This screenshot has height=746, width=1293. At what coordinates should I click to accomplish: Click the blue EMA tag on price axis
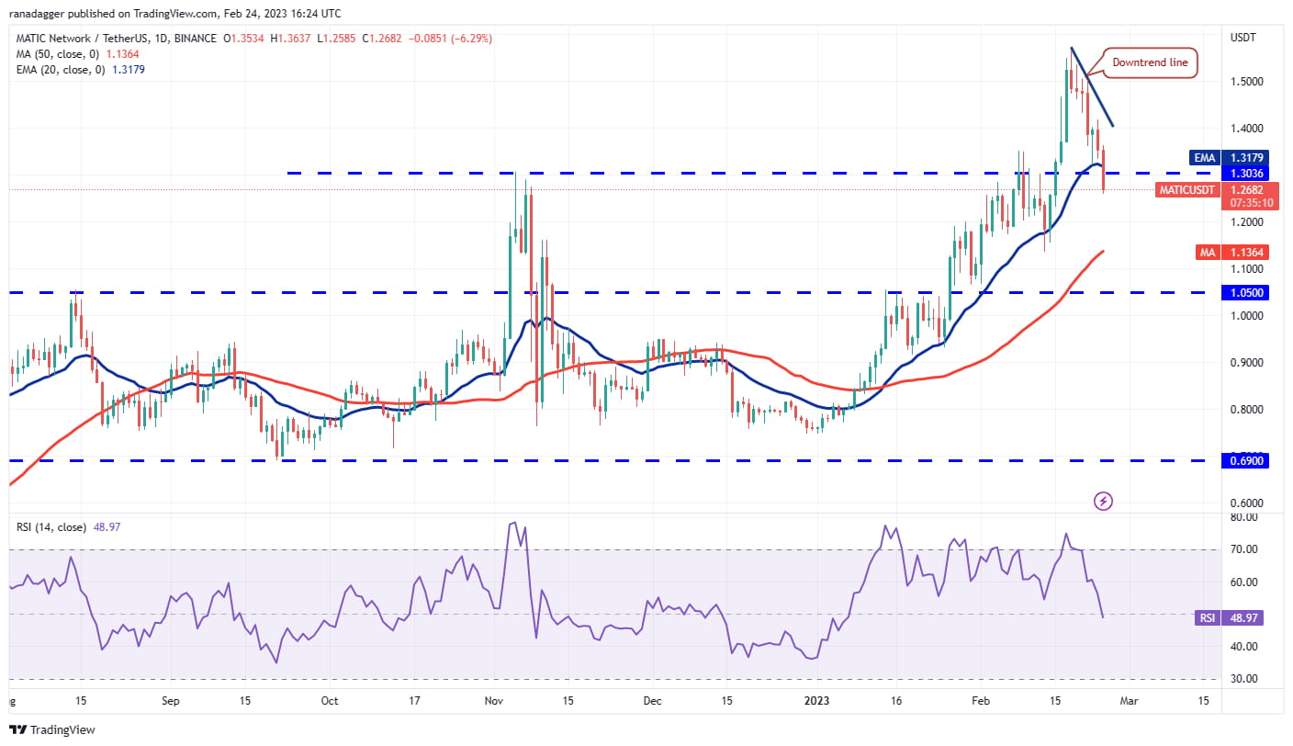[1203, 158]
